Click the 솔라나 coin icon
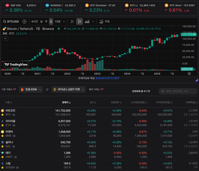Image resolution: width=199 pixels, height=171 pixels. 2,142
